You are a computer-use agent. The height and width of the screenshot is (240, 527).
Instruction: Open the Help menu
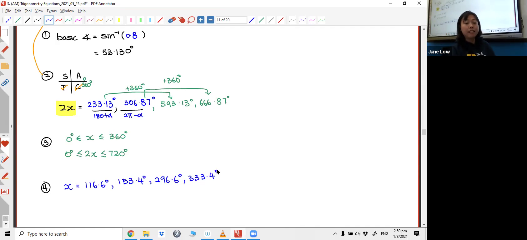tap(82, 11)
